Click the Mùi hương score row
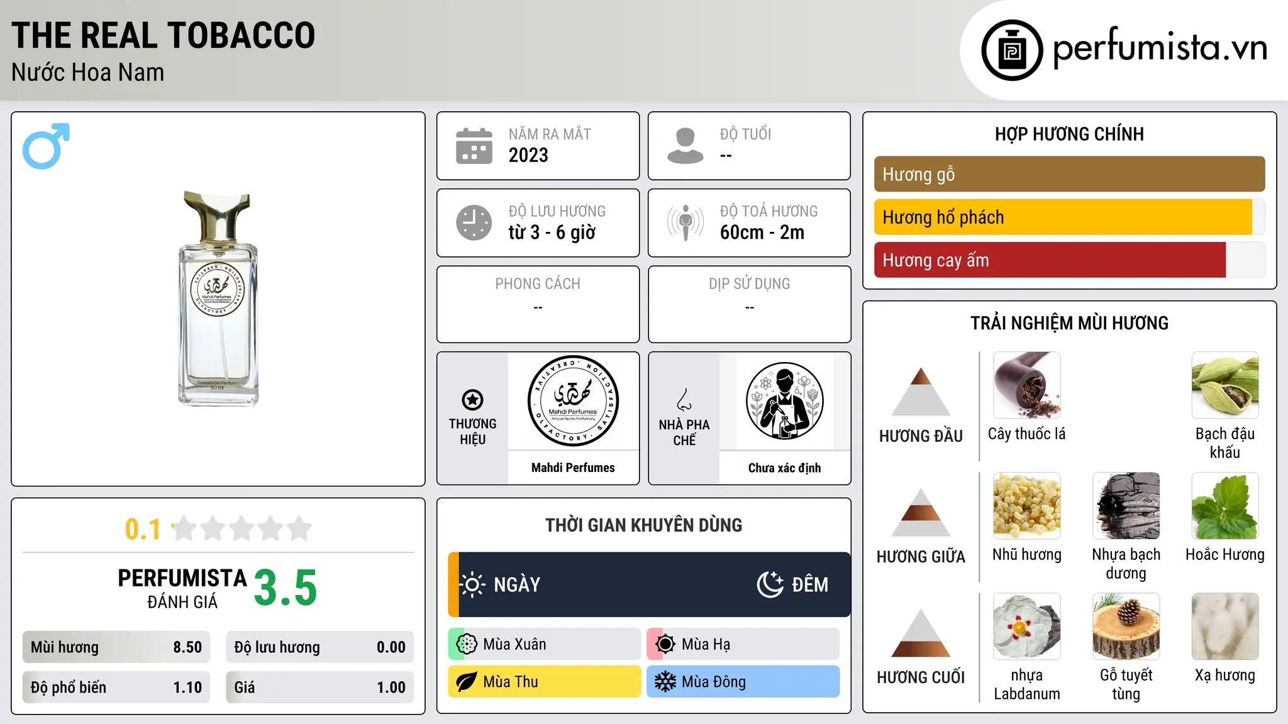Viewport: 1288px width, 724px height. tap(116, 647)
